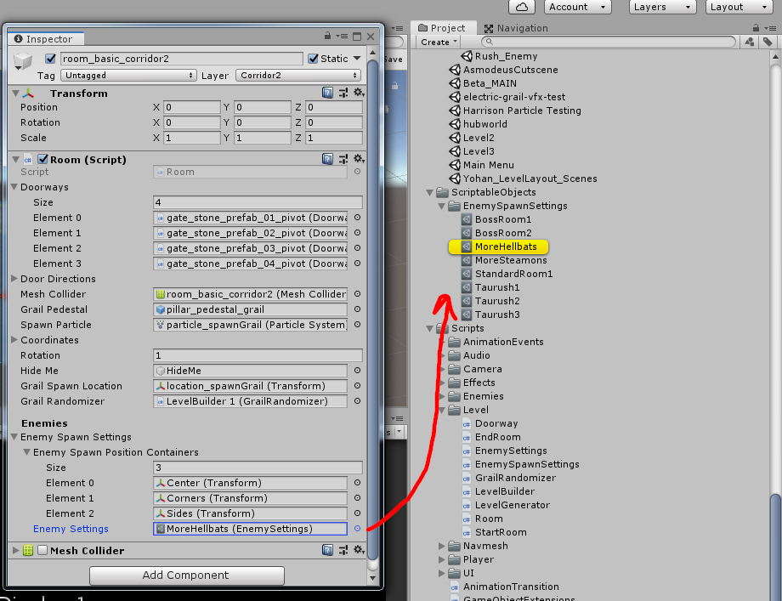Viewport: 782px width, 601px height.
Task: Click the search by type icon
Action: click(749, 42)
